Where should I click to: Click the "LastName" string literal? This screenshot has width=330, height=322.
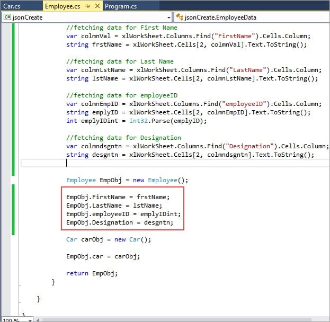point(248,70)
